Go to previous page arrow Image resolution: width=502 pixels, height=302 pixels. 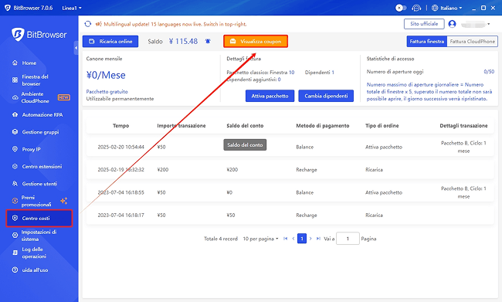coord(293,239)
